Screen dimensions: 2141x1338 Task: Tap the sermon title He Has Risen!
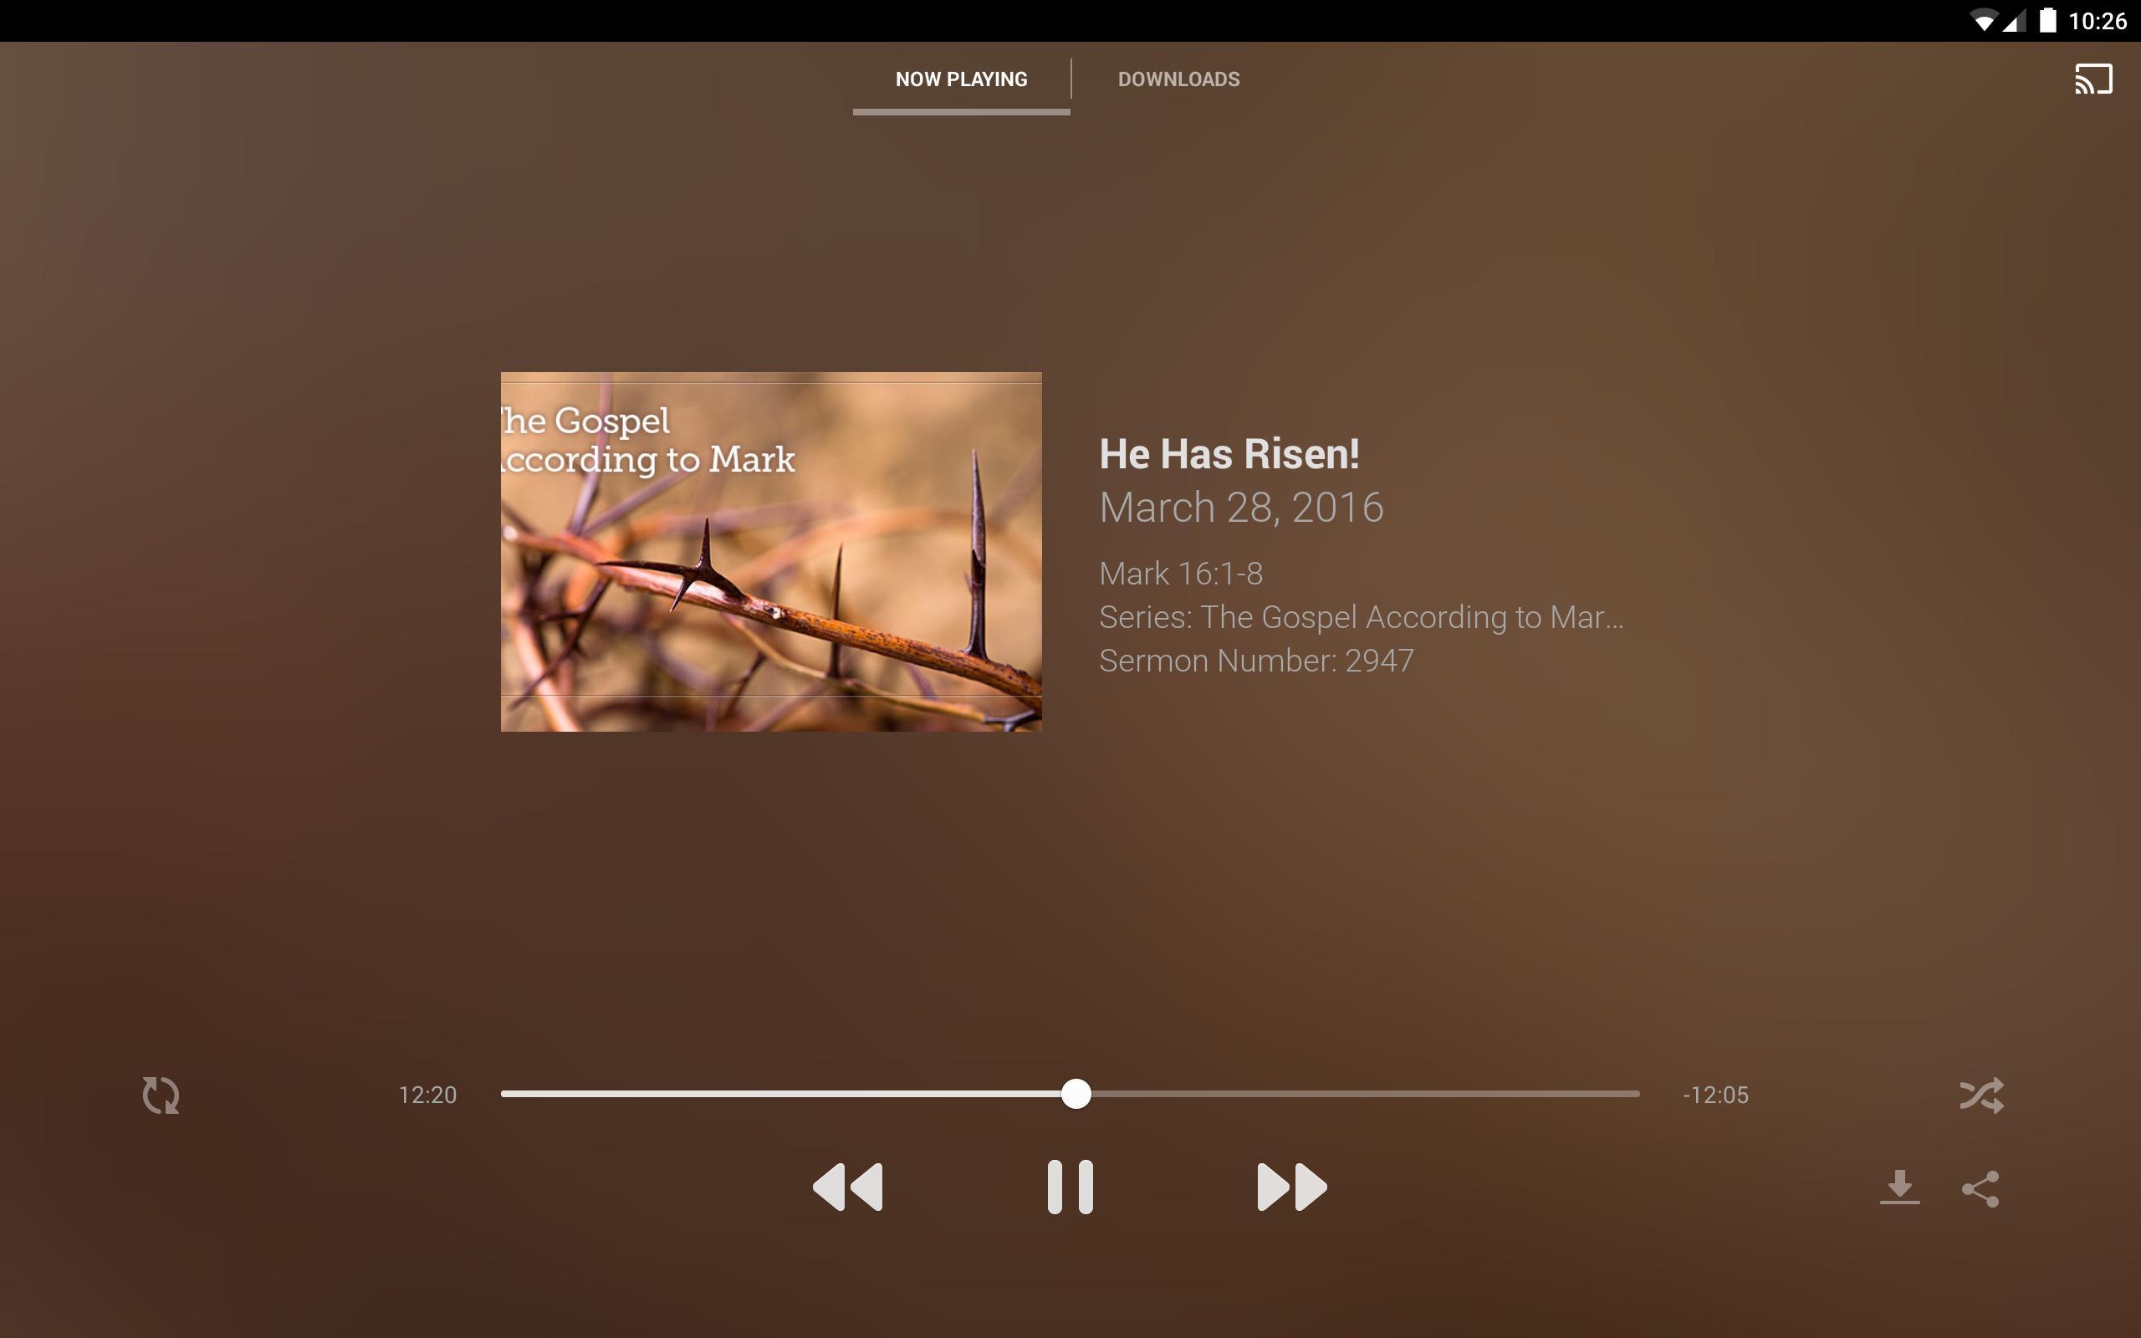pos(1229,454)
